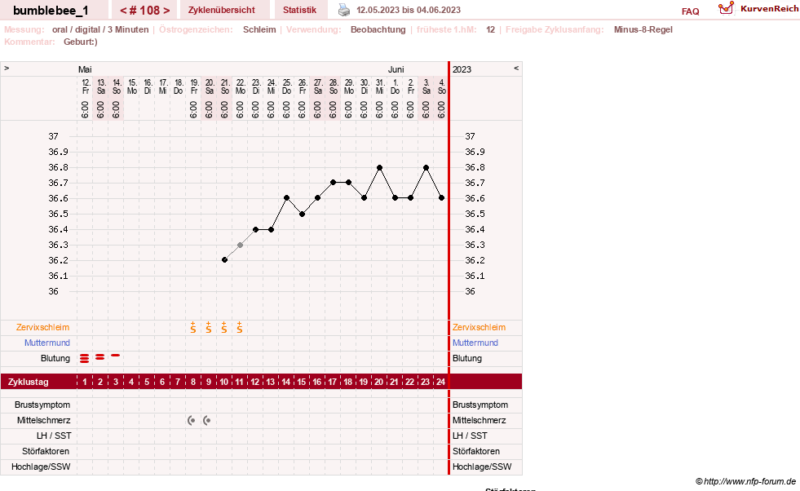Click the left Muttermund row label
Viewport: 800px width, 491px height.
coord(47,343)
